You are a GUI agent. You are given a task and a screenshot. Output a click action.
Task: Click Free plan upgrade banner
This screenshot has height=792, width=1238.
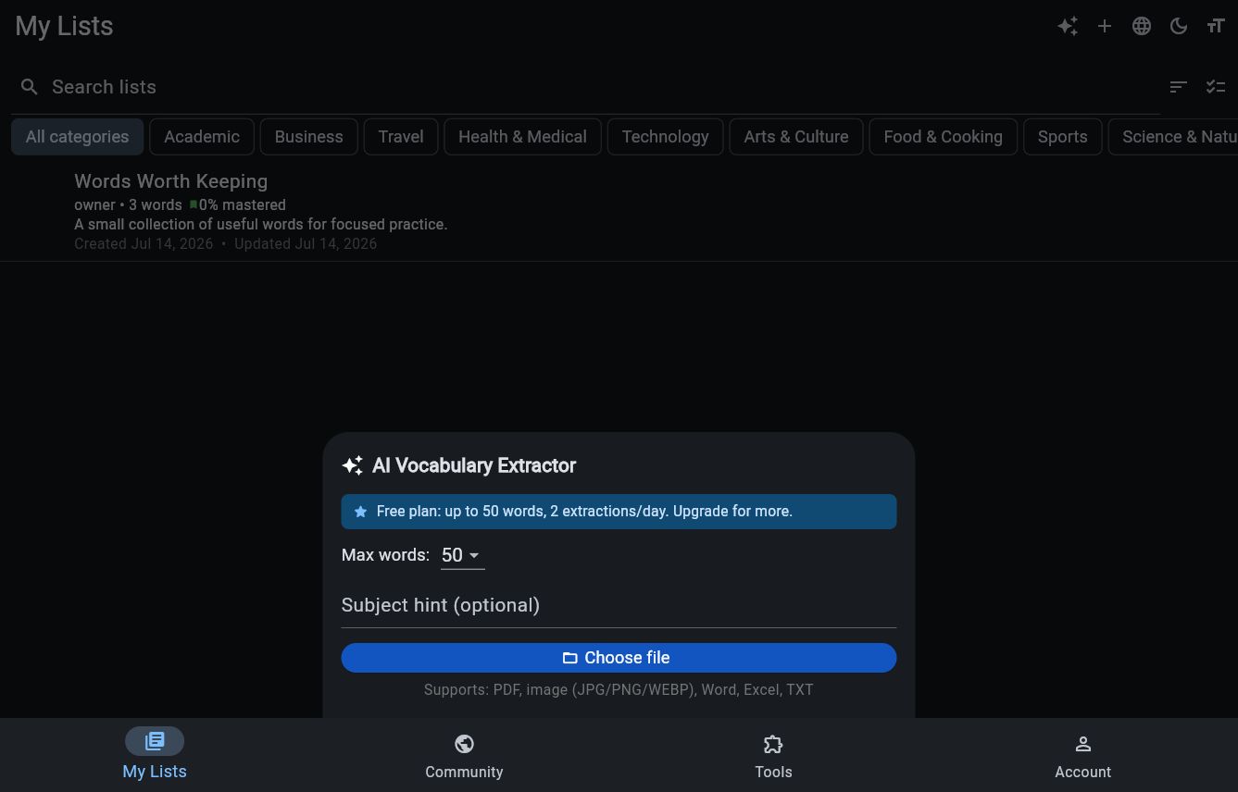point(619,512)
